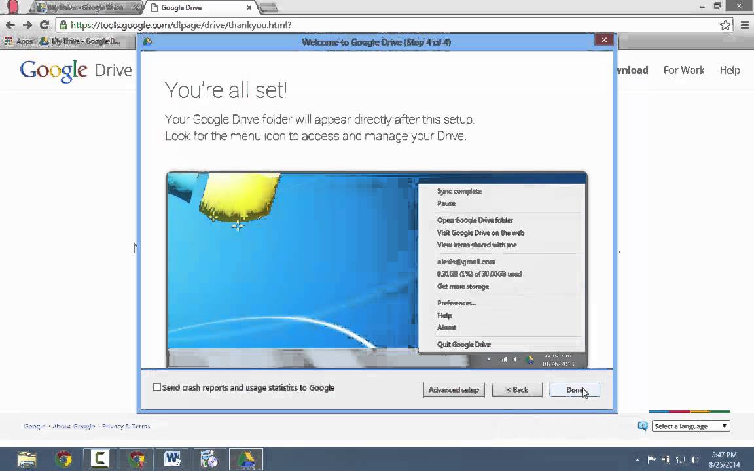The height and width of the screenshot is (471, 754).
Task: Open the Help link in page header
Action: pyautogui.click(x=730, y=70)
